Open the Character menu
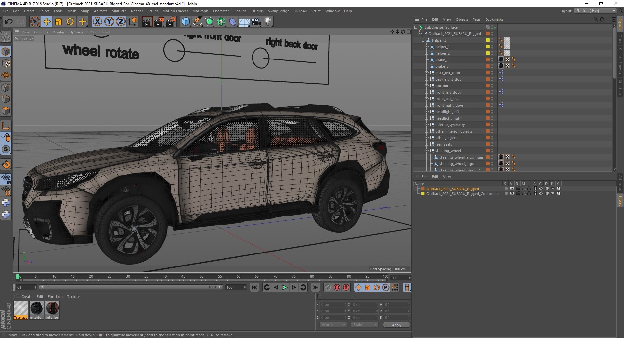Screen dimensions: 624x338 pyautogui.click(x=221, y=11)
